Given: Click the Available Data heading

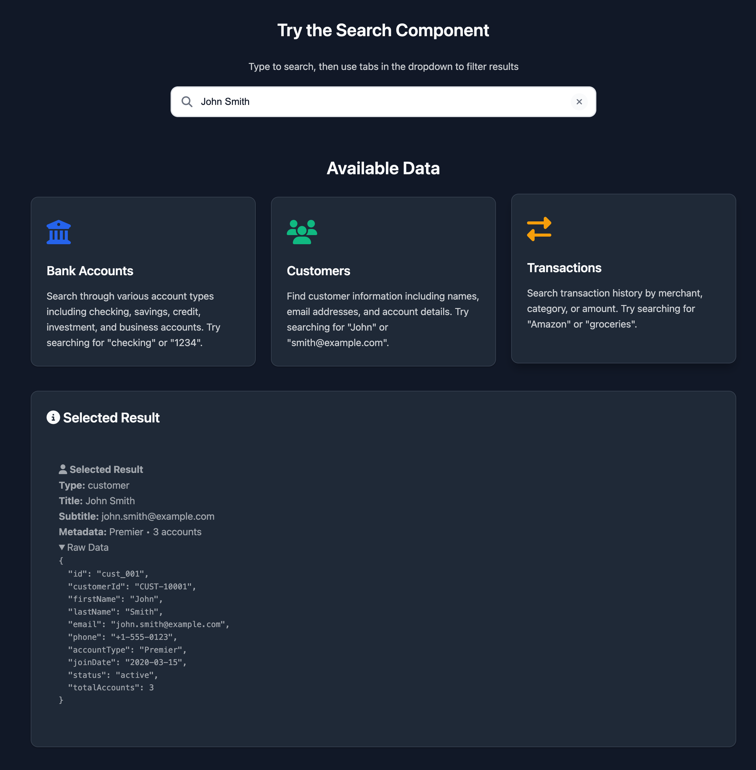Looking at the screenshot, I should point(383,168).
